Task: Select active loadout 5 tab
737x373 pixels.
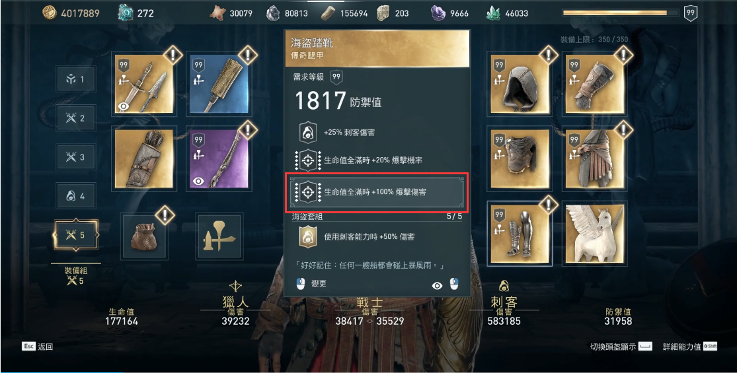Action: [75, 234]
